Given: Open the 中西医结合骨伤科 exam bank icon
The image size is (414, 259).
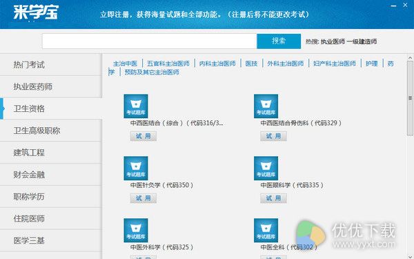Looking at the screenshot, I should coord(266,106).
